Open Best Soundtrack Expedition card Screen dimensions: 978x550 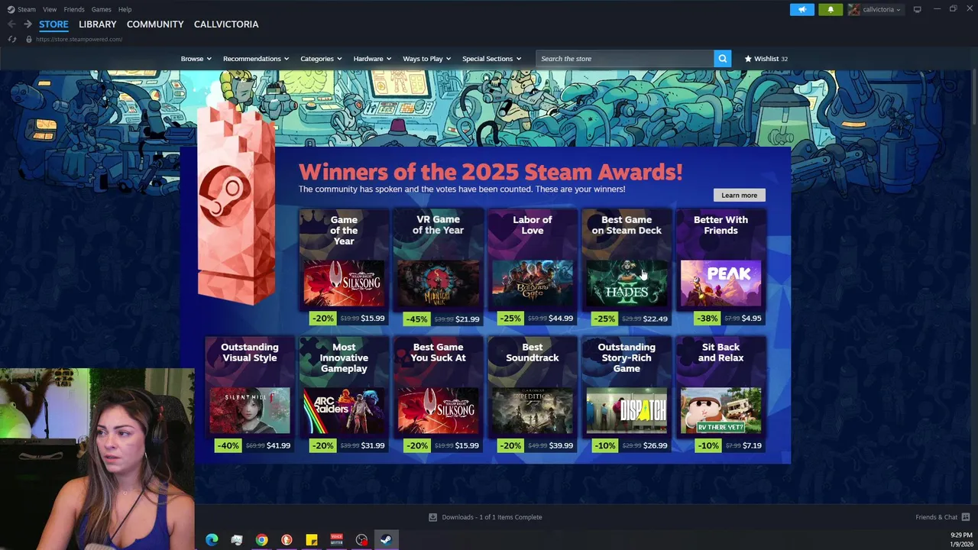(x=533, y=395)
